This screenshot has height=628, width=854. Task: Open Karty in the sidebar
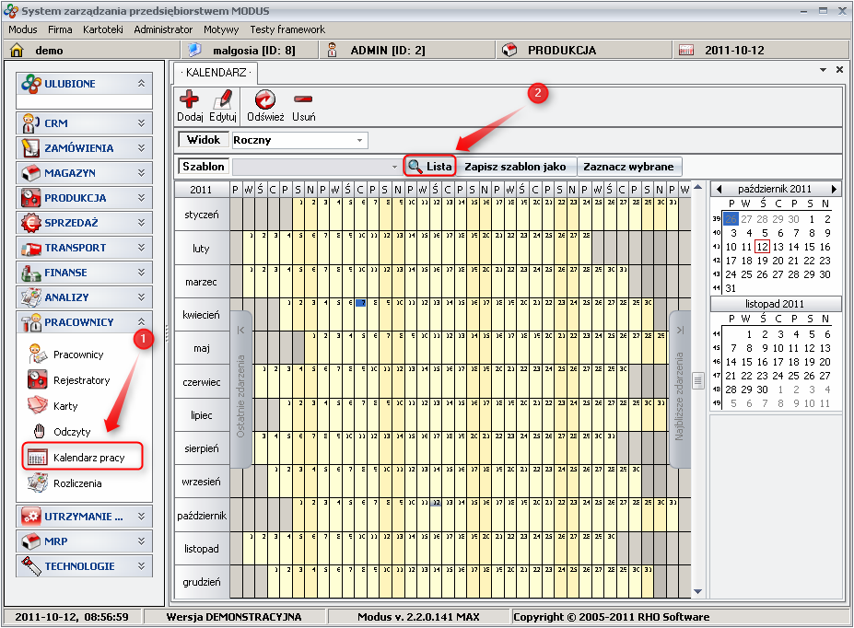click(x=64, y=406)
